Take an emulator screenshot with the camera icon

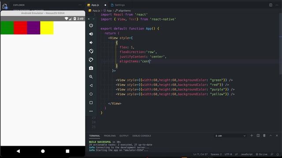tap(91, 68)
